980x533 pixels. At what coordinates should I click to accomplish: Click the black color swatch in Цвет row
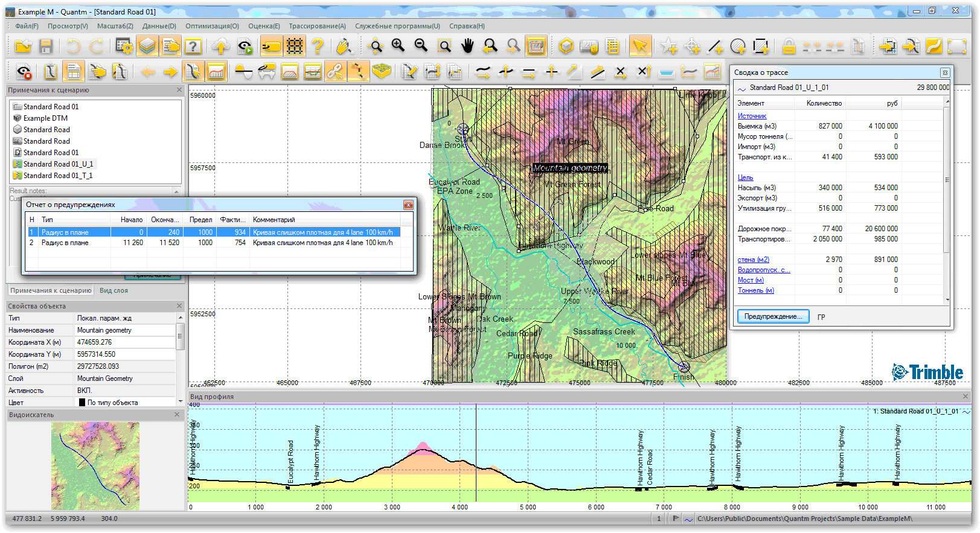(82, 403)
